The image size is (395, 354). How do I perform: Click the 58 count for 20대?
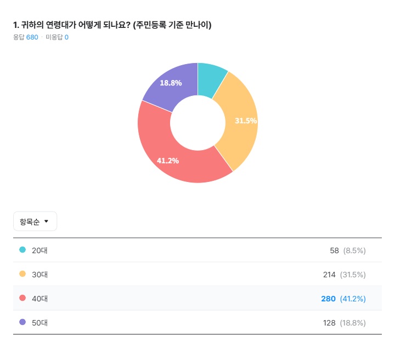334,250
